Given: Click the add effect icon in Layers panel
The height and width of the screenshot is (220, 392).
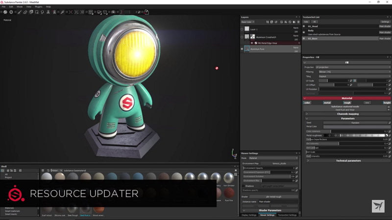Looking at the screenshot, I should 268,22.
